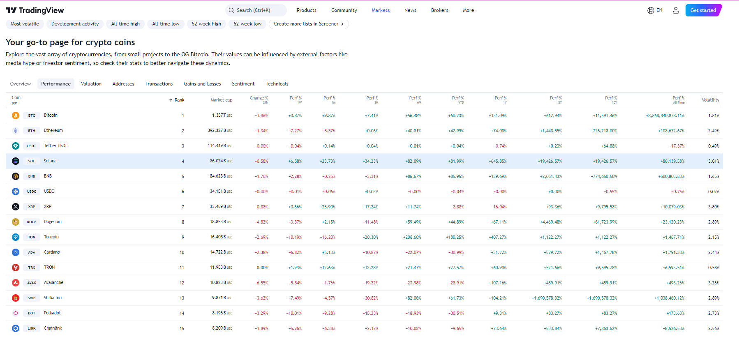Screen dimensions: 739x337
Task: Click the Avalanche coin logo
Action: tap(16, 283)
